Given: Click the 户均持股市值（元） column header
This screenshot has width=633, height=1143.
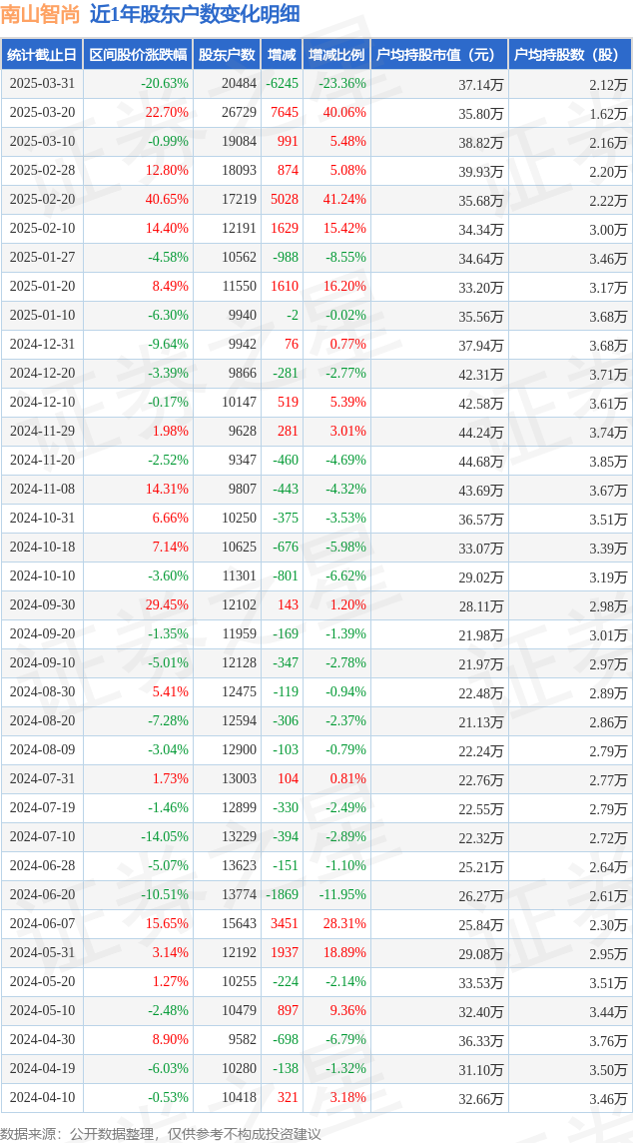Looking at the screenshot, I should pyautogui.click(x=439, y=55).
